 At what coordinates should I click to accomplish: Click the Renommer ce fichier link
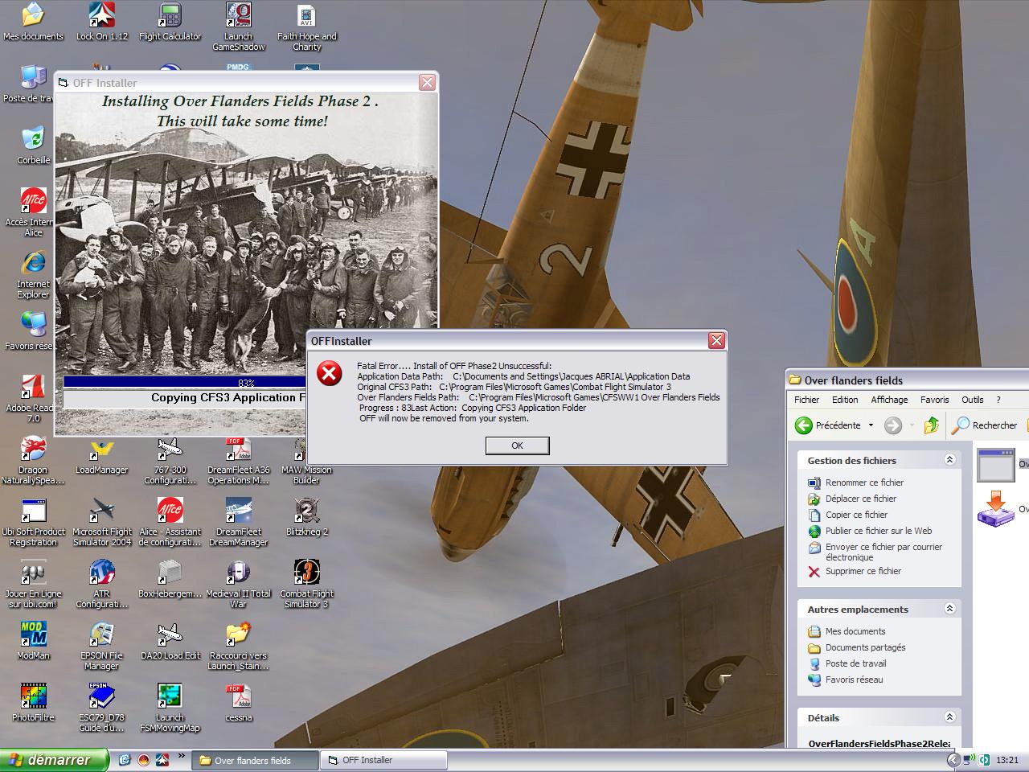pyautogui.click(x=864, y=482)
